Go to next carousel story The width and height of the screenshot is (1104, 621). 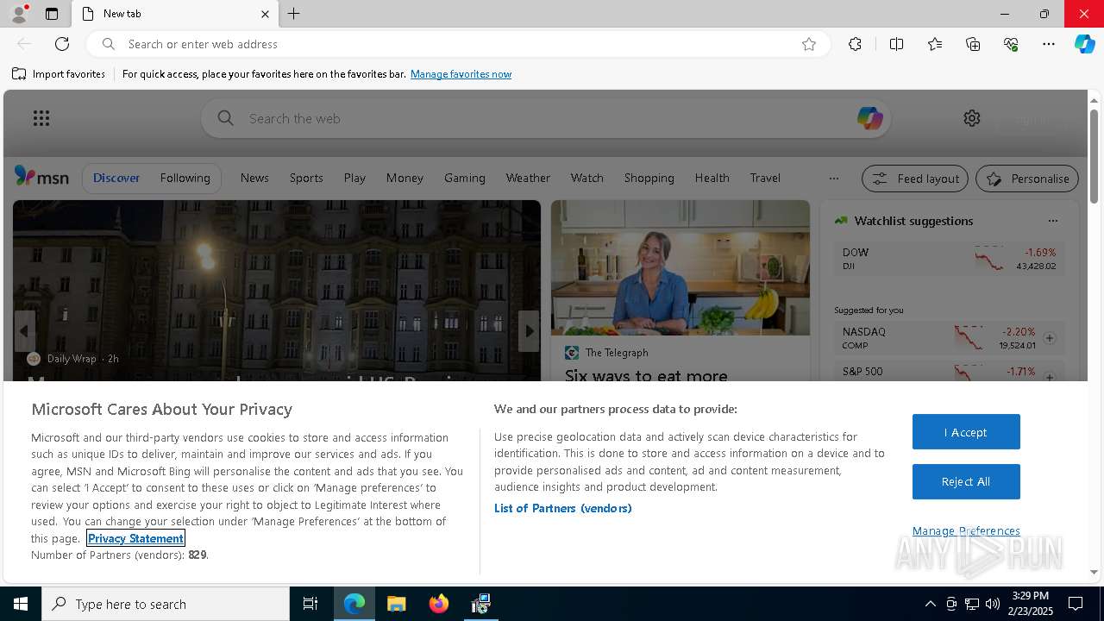click(x=529, y=330)
